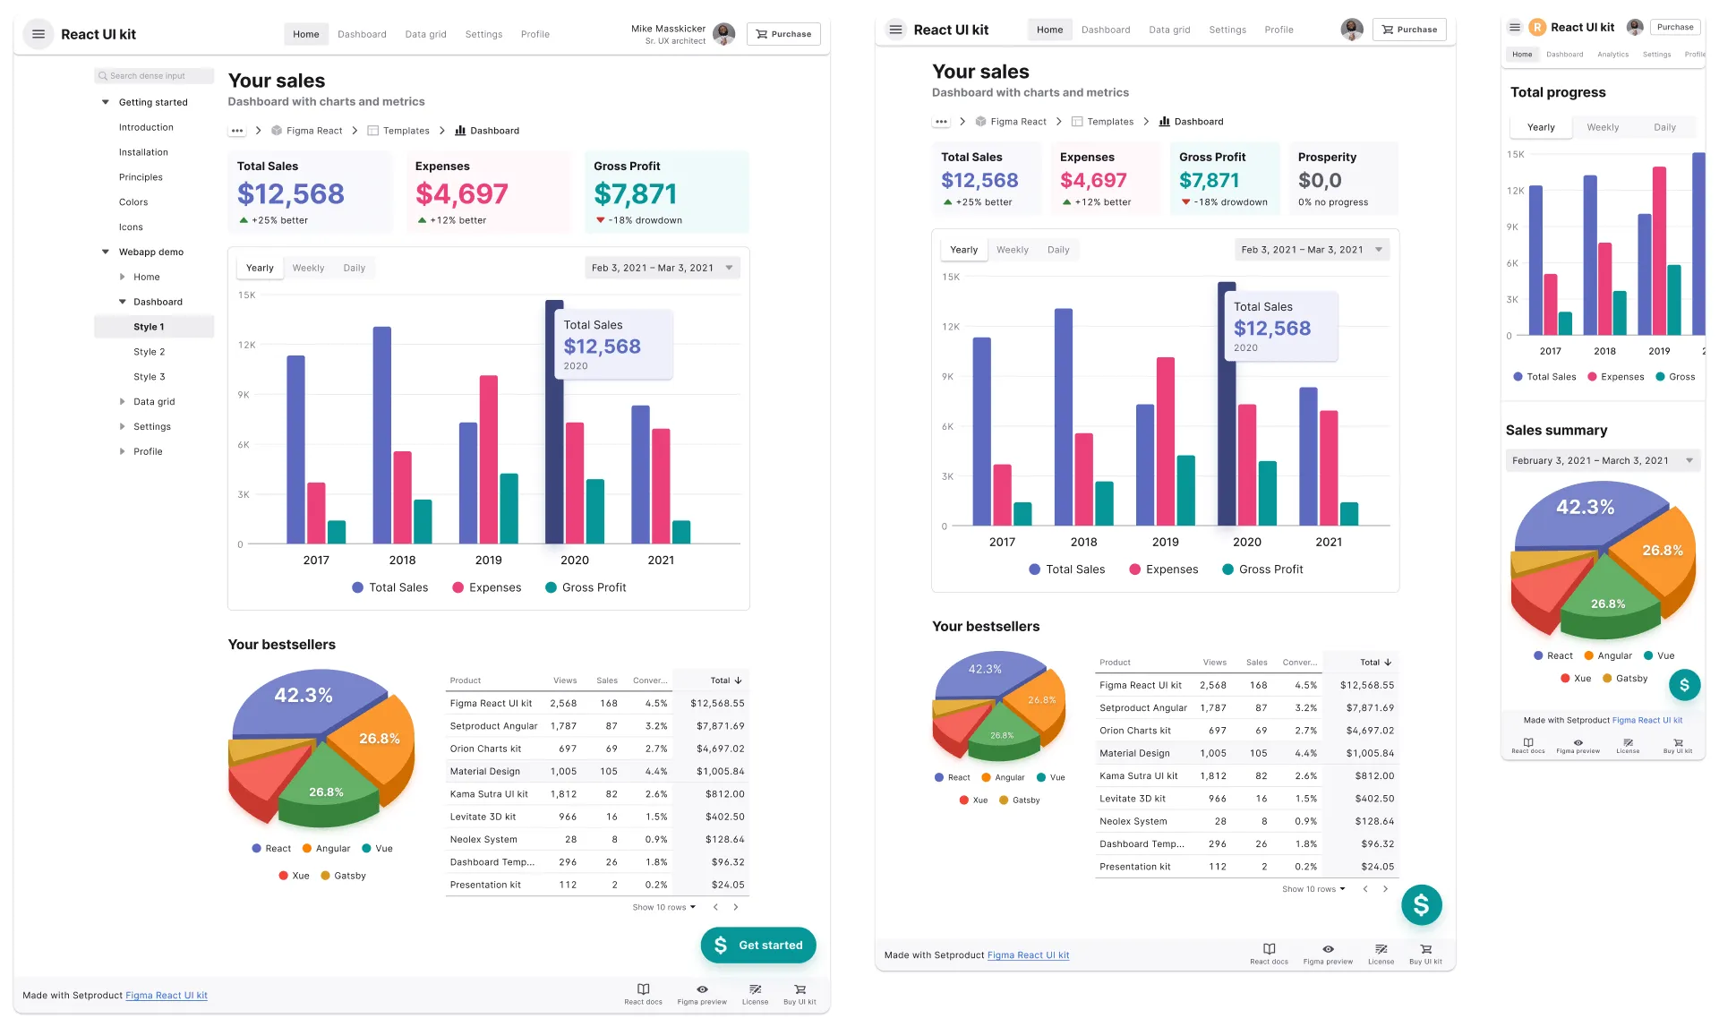The image size is (1719, 1027).
Task: Click next page arrow under left bestsellers table
Action: point(736,907)
